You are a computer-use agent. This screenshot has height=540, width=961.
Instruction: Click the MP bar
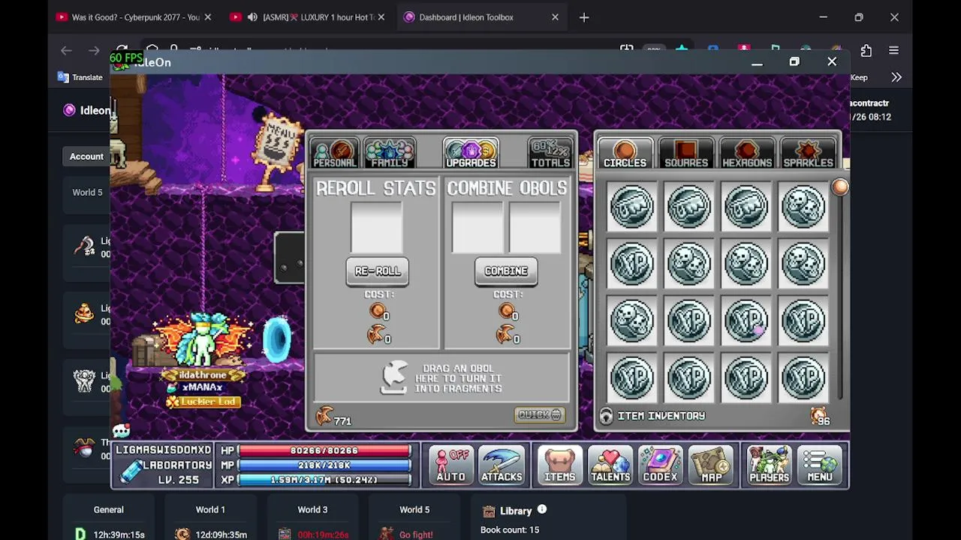(324, 465)
